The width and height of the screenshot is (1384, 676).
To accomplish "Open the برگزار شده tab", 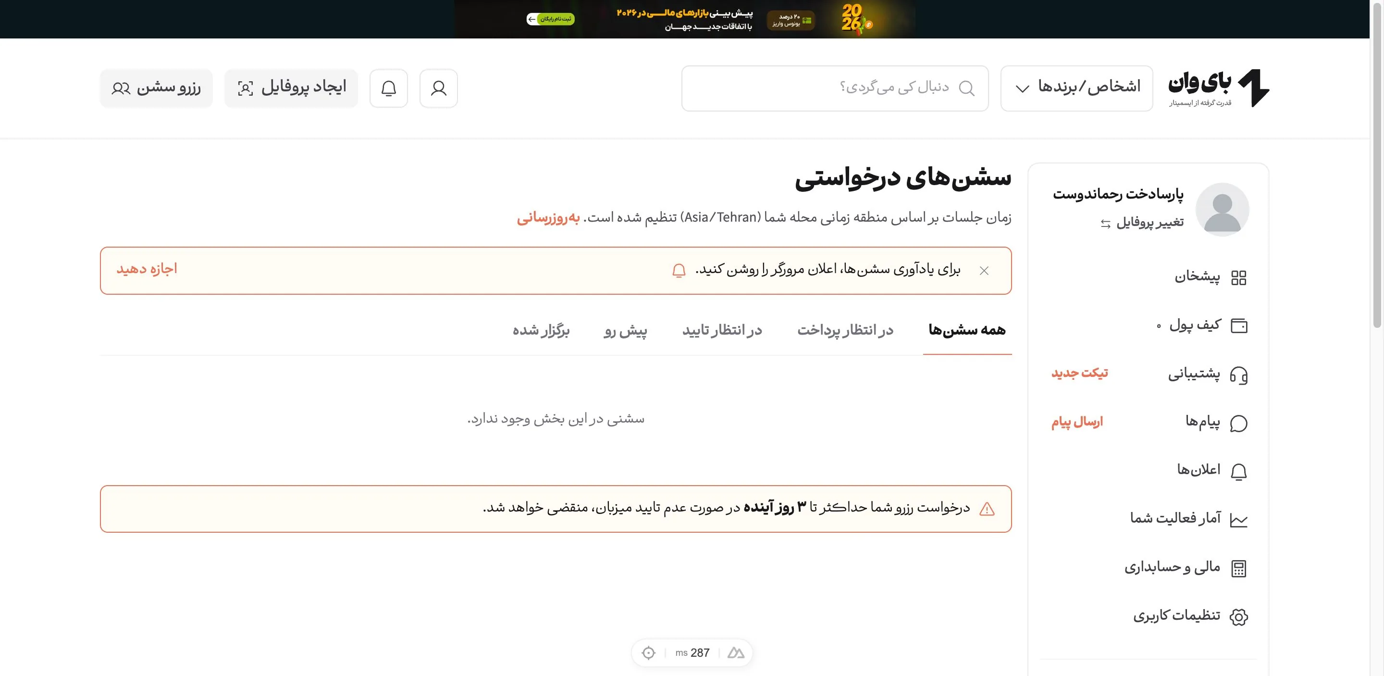I will tap(541, 330).
